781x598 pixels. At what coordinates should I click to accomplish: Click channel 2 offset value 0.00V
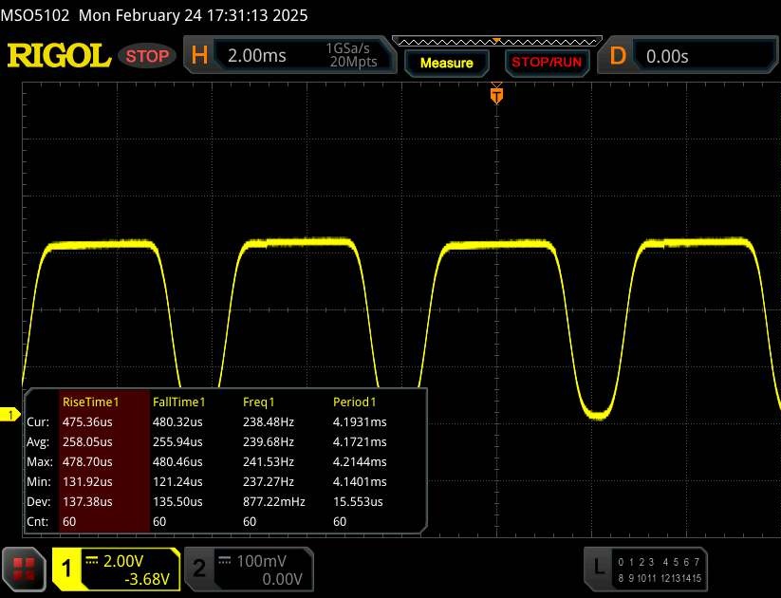pos(282,579)
